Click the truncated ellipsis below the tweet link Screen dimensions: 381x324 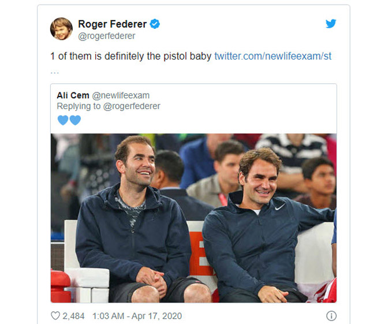click(55, 70)
